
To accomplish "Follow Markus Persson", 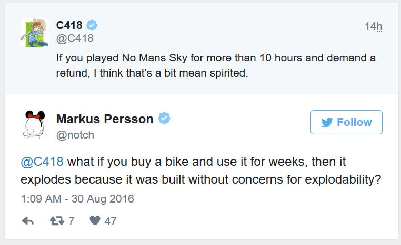I will coord(346,122).
